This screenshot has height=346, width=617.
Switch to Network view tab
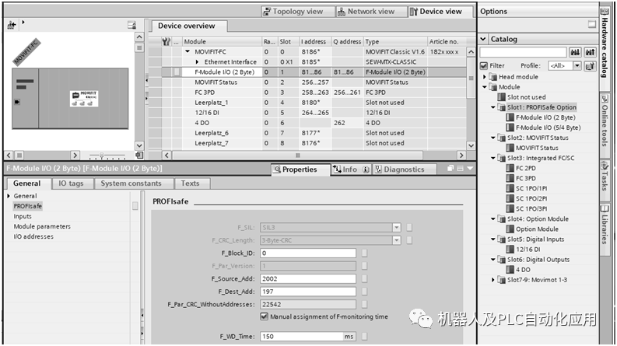point(370,12)
